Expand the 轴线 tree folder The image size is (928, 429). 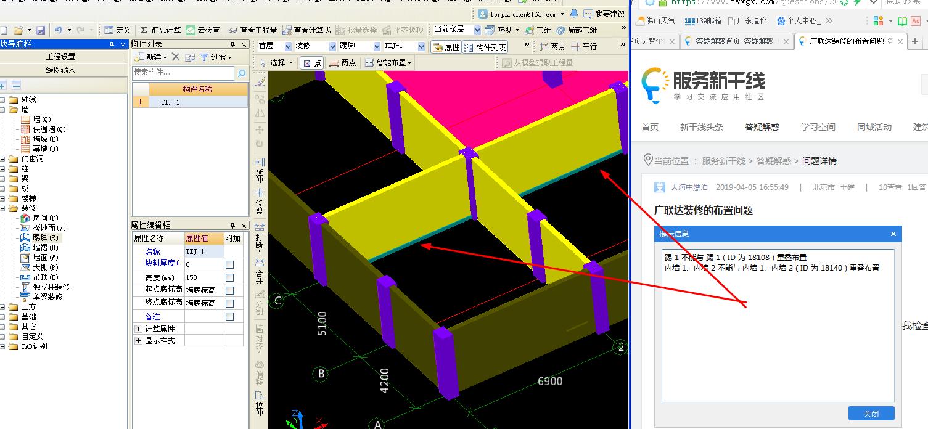click(x=4, y=99)
